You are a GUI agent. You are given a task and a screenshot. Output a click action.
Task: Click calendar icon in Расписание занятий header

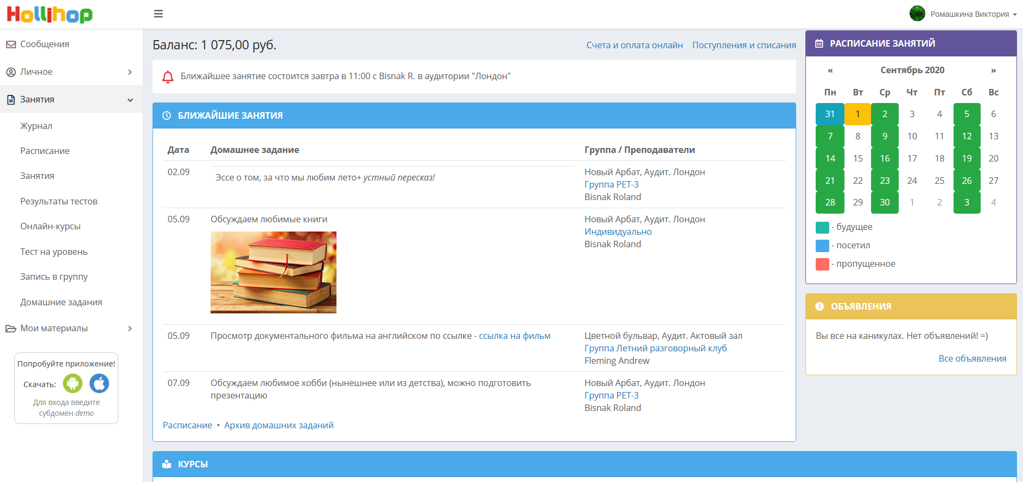click(x=819, y=43)
